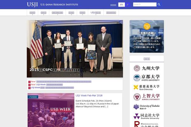This screenshot has width=191, height=127.
Task: Click the Doshisha University logo
Action: click(x=146, y=116)
